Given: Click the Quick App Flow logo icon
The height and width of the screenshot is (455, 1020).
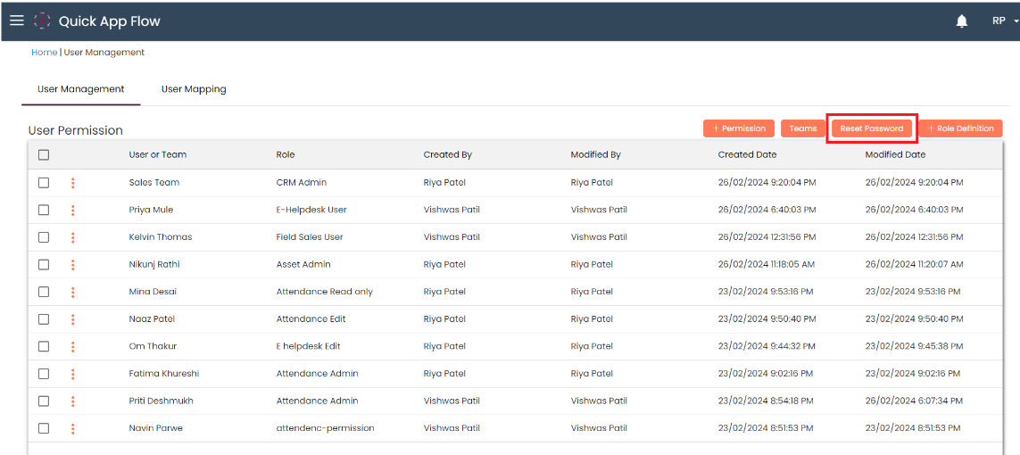Looking at the screenshot, I should [42, 21].
